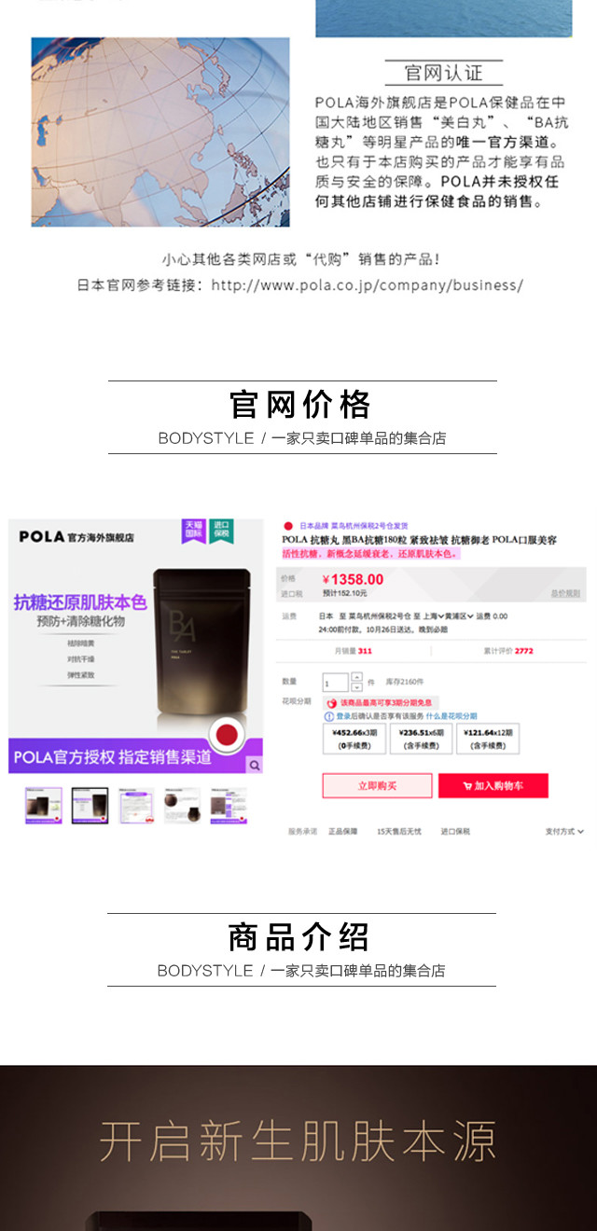
Task: Click the red Huabei installment promo icon
Action: [x=330, y=703]
